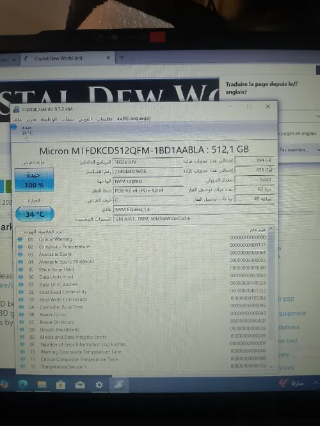Open the القرص (Disk) menu
This screenshot has width=320, height=426.
coord(85,119)
